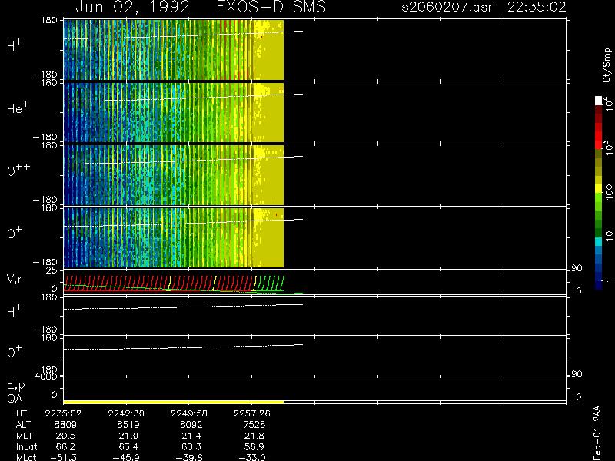
Task: Click the 'Ct/Smp' colorbar unit label
Action: click(x=607, y=65)
